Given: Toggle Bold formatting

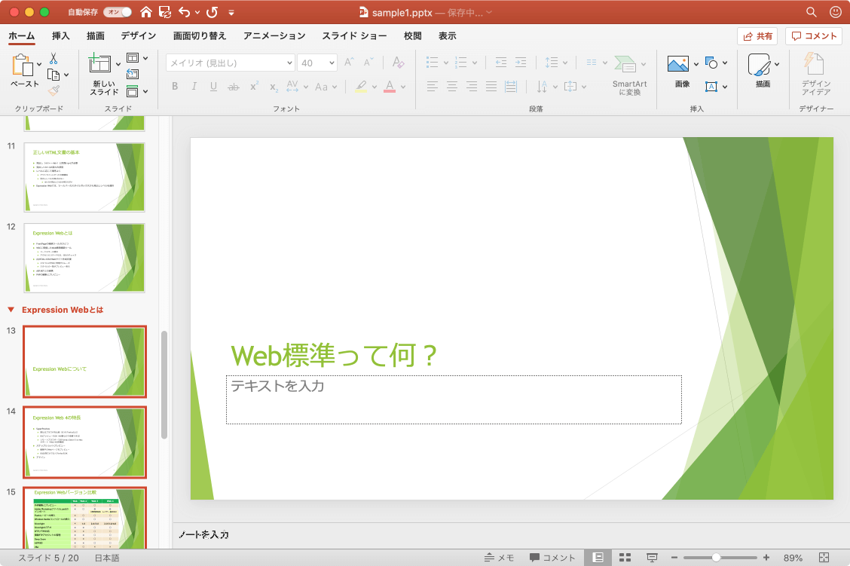Looking at the screenshot, I should (175, 86).
